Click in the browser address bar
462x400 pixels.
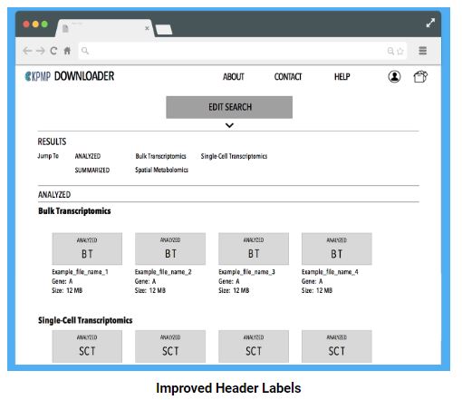[x=236, y=51]
